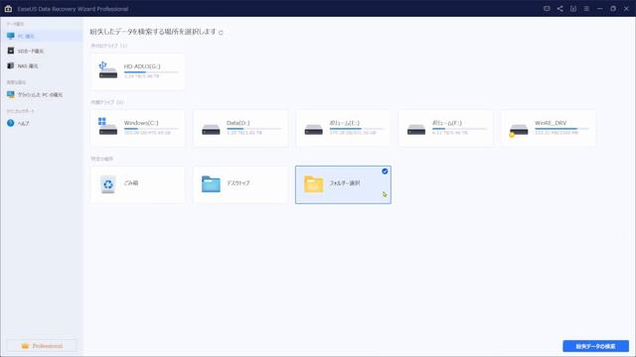Click the Windows(C:) usage bar
The height and width of the screenshot is (357, 636).
click(151, 129)
